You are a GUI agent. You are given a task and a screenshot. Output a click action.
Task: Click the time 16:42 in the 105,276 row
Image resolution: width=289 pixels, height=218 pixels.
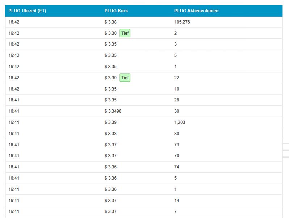pyautogui.click(x=14, y=22)
